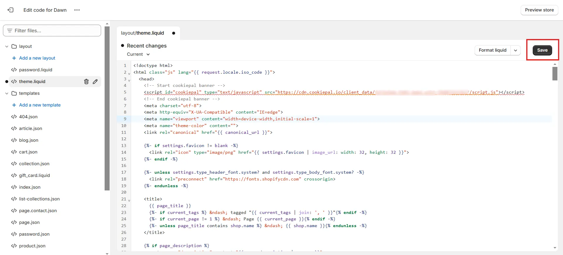Delete theme.liquid with the trash icon
Image resolution: width=563 pixels, height=255 pixels.
[86, 82]
